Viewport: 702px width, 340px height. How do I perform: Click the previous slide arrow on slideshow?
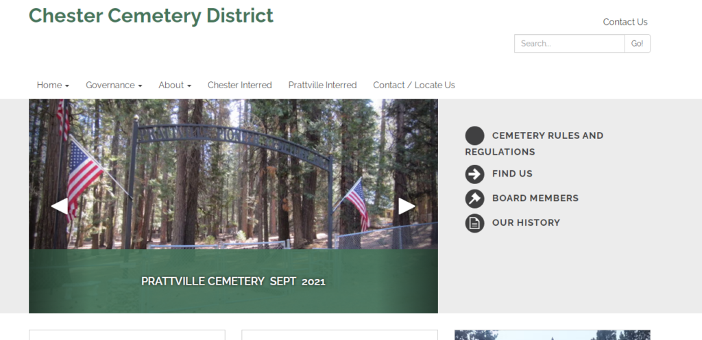60,207
